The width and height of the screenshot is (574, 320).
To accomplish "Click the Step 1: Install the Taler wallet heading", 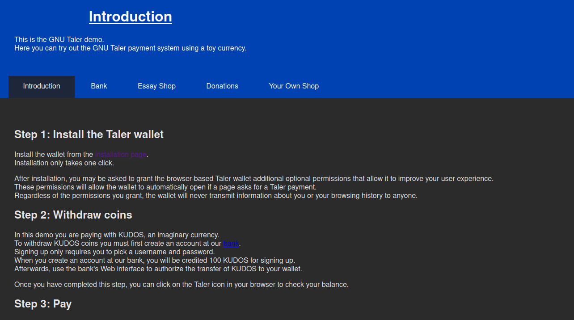I will (89, 134).
